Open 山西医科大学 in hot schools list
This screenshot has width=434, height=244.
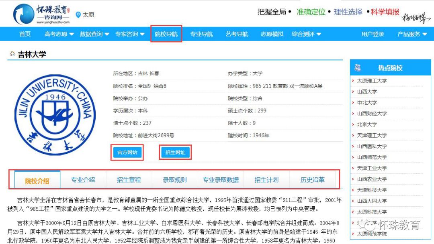click(x=372, y=146)
